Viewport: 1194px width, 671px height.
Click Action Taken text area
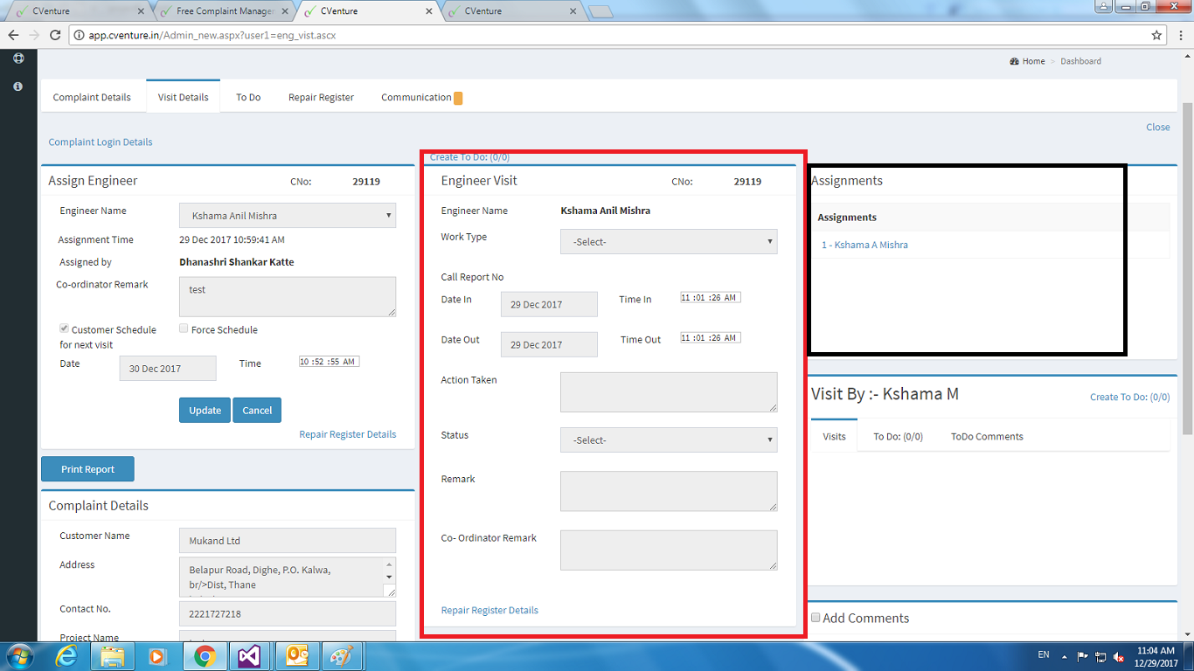[669, 392]
